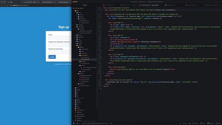Click the Password input field on signup form
The height and width of the screenshot is (125, 222).
(60, 45)
